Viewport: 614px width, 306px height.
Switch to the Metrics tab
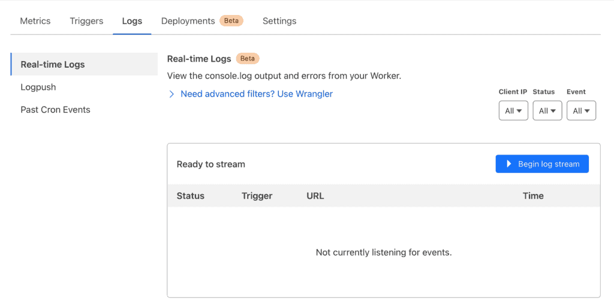click(x=35, y=21)
